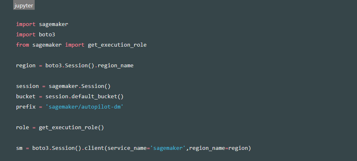Click the 'sm' variable name
Viewport: 357px width, 161px height.
pos(19,148)
